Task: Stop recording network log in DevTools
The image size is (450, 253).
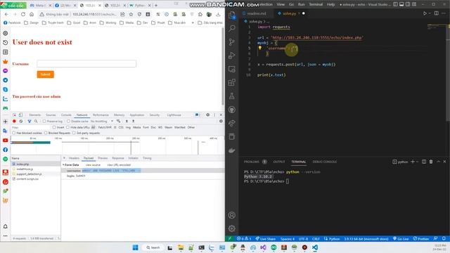Action: pos(14,122)
